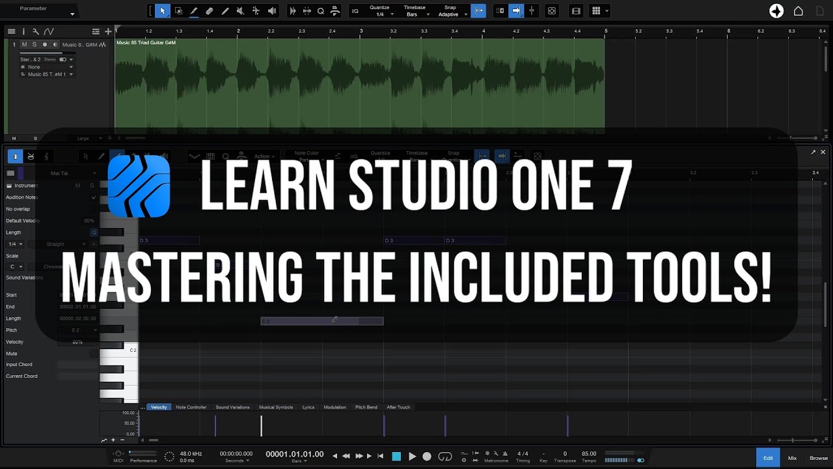Select the Arrow tool in the top toolbar
833x469 pixels.
point(163,10)
